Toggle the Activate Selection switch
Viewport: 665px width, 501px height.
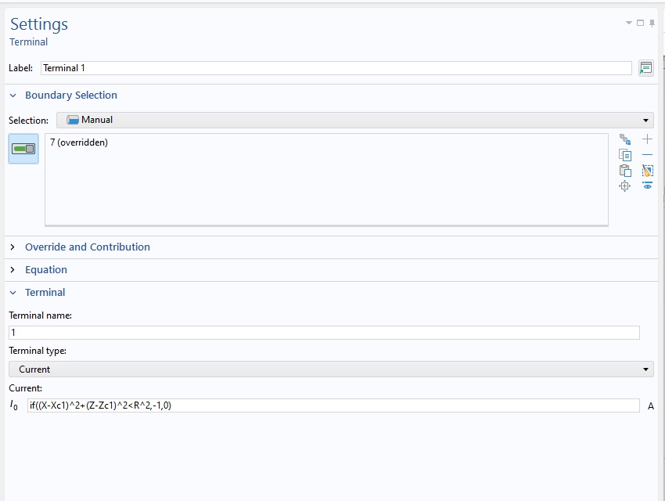point(23,149)
